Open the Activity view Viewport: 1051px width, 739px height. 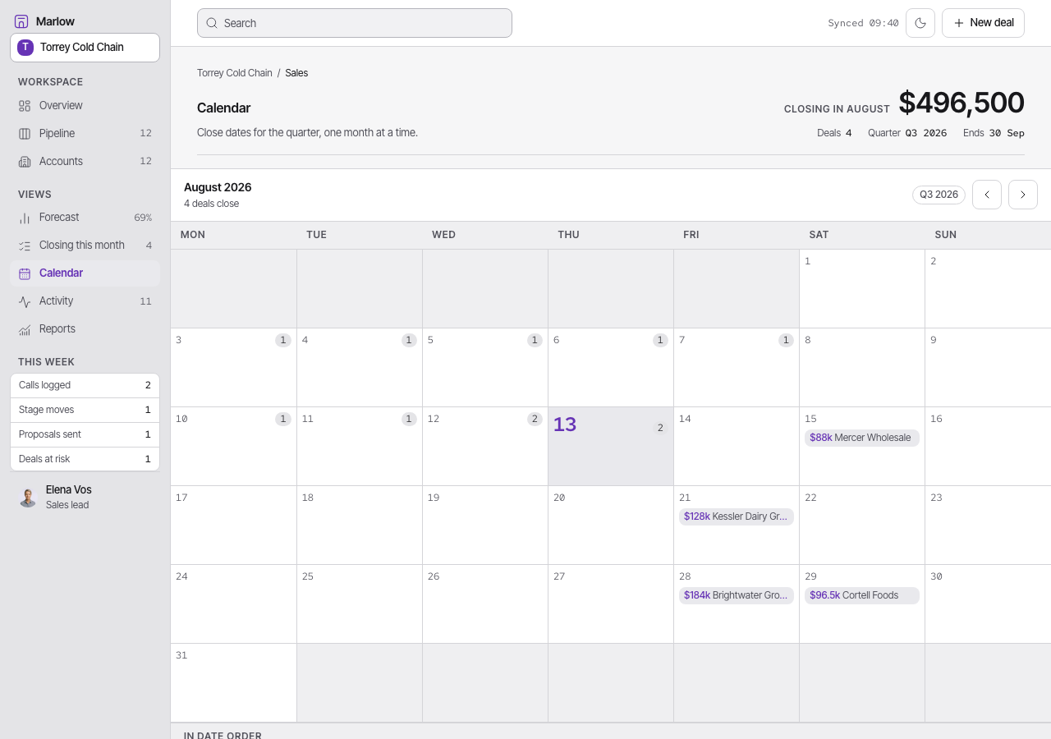(x=85, y=301)
